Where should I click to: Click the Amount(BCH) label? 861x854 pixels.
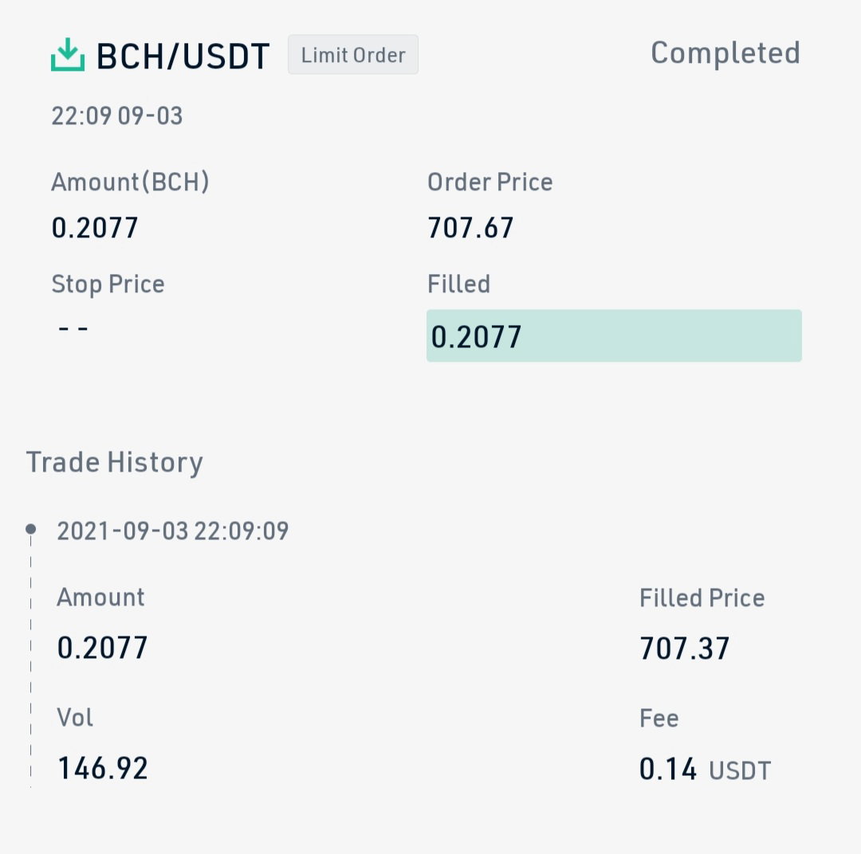130,182
